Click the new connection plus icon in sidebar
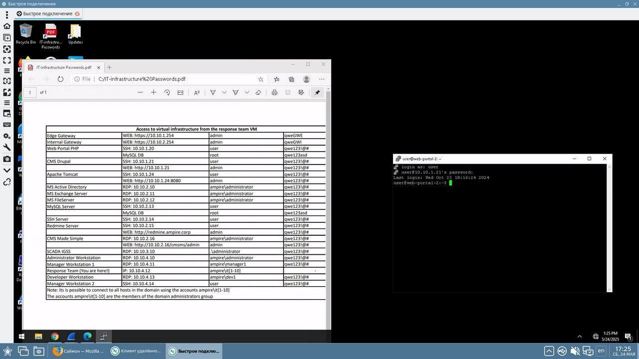Image resolution: width=639 pixels, height=359 pixels. [7, 37]
